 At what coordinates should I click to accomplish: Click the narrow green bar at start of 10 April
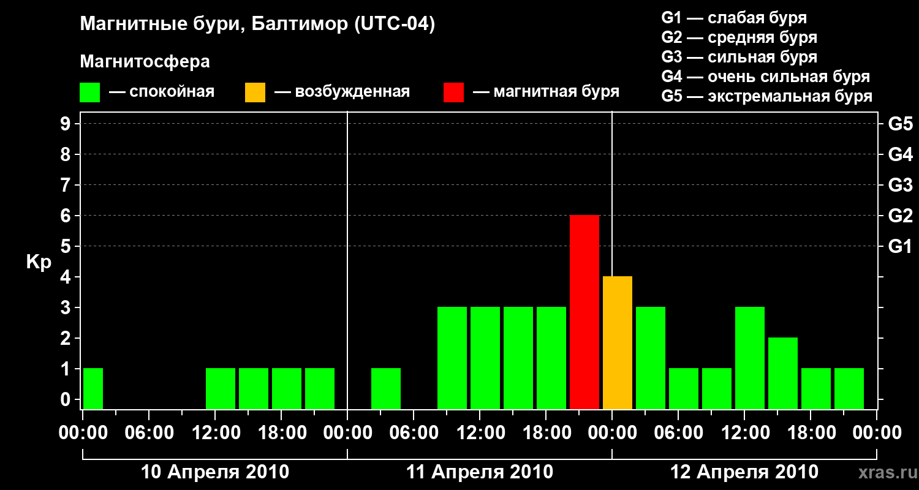[x=93, y=389]
